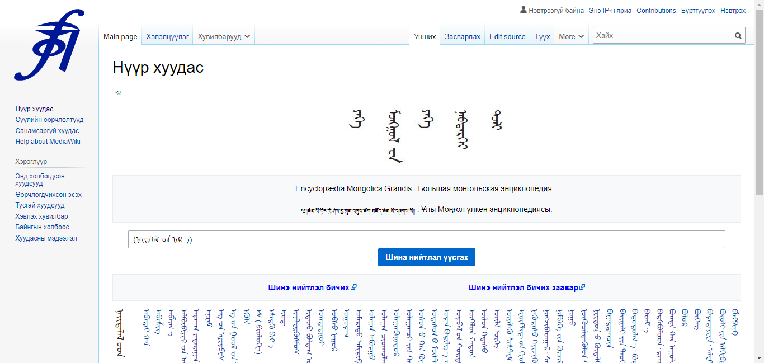Open the Edit source tab

point(507,36)
